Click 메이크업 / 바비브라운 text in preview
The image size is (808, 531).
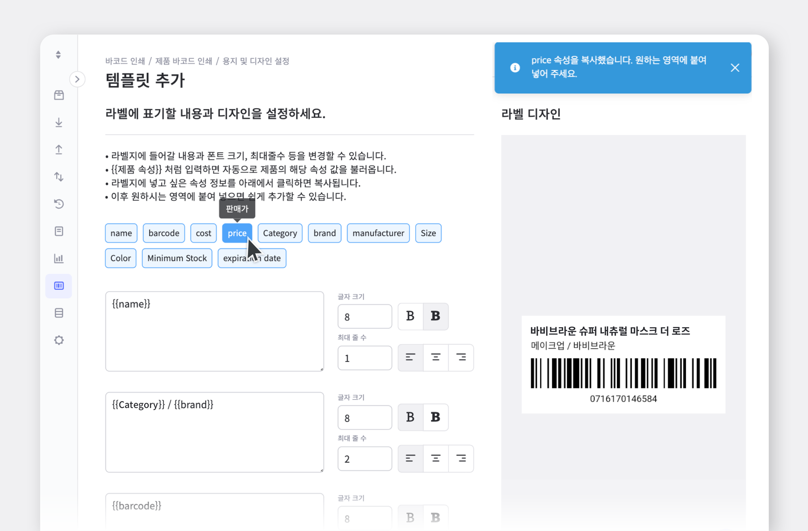click(573, 345)
